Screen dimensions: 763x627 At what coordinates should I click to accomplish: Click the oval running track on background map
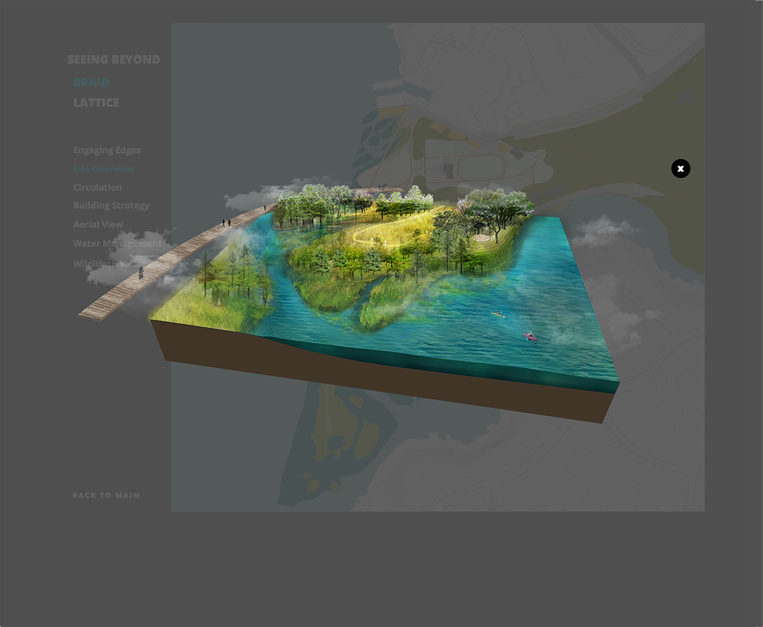point(480,168)
